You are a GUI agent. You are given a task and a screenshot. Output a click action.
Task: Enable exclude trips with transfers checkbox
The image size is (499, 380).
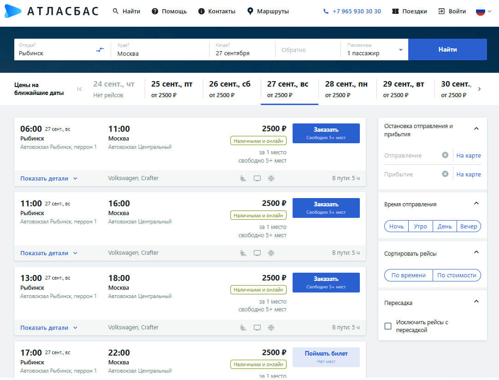tap(388, 326)
